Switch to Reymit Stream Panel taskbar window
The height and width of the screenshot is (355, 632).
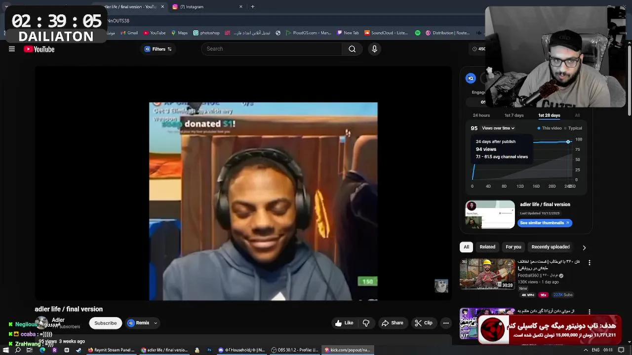111,350
